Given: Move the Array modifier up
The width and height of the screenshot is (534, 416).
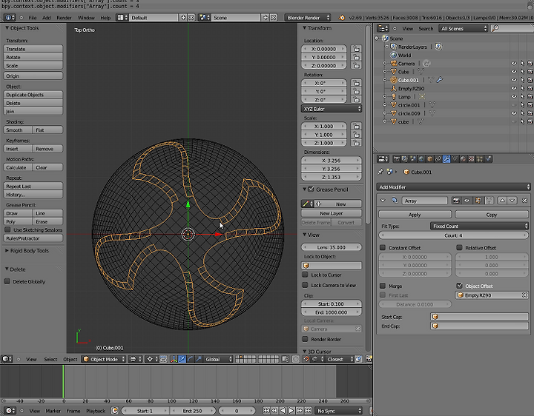Looking at the screenshot, I should coord(502,201).
